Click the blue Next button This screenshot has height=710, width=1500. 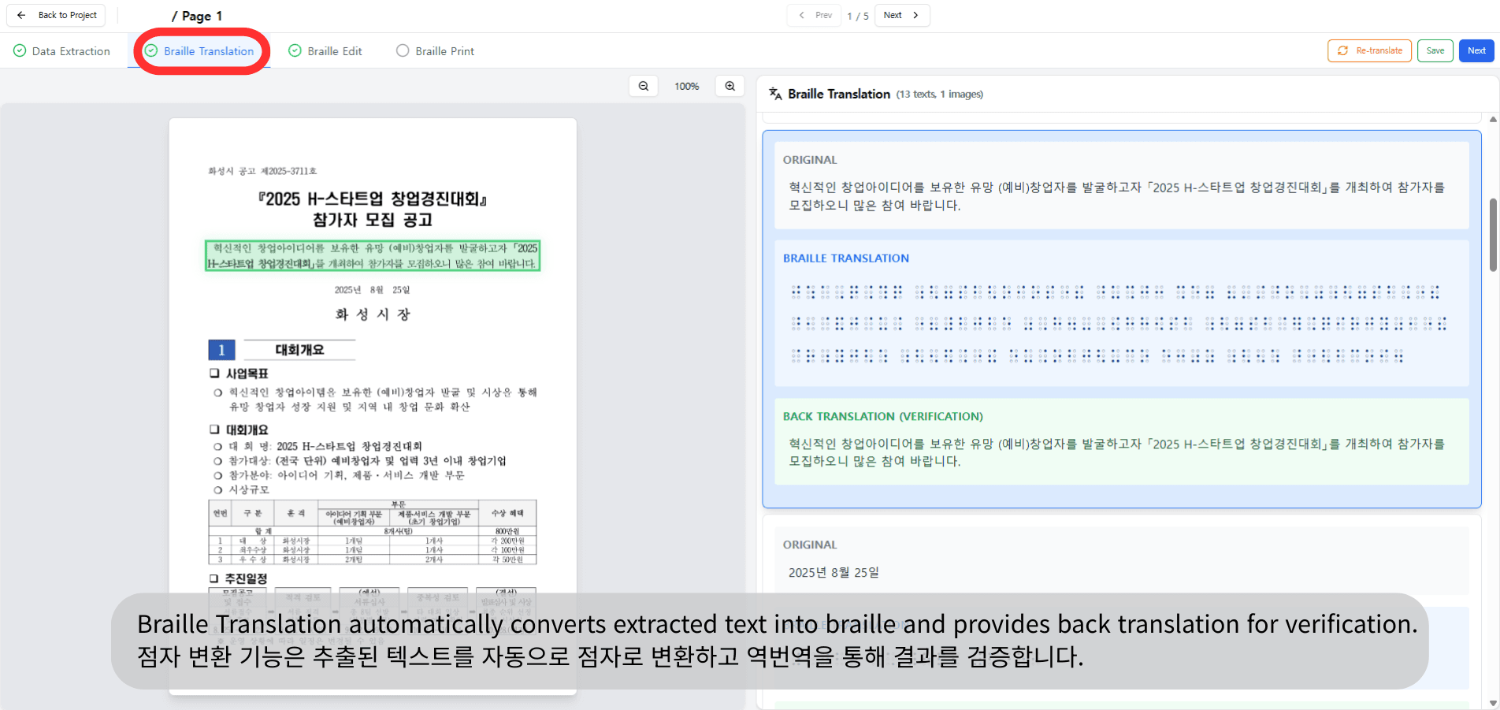(1476, 50)
